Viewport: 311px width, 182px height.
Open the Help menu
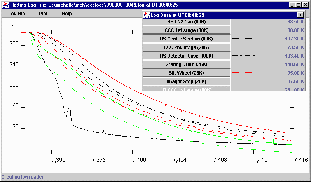[x=66, y=14]
